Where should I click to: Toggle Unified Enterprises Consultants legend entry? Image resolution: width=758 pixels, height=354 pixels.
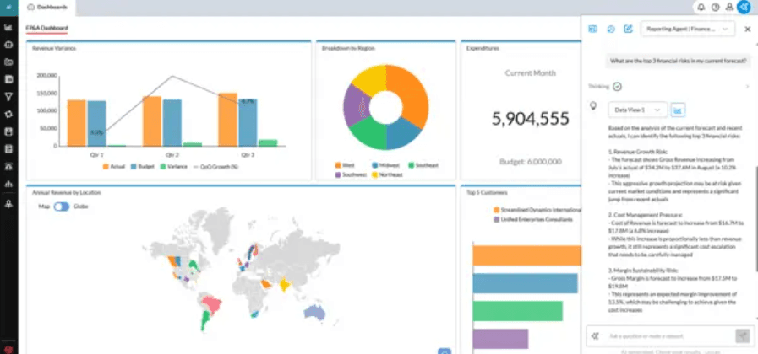pos(532,219)
